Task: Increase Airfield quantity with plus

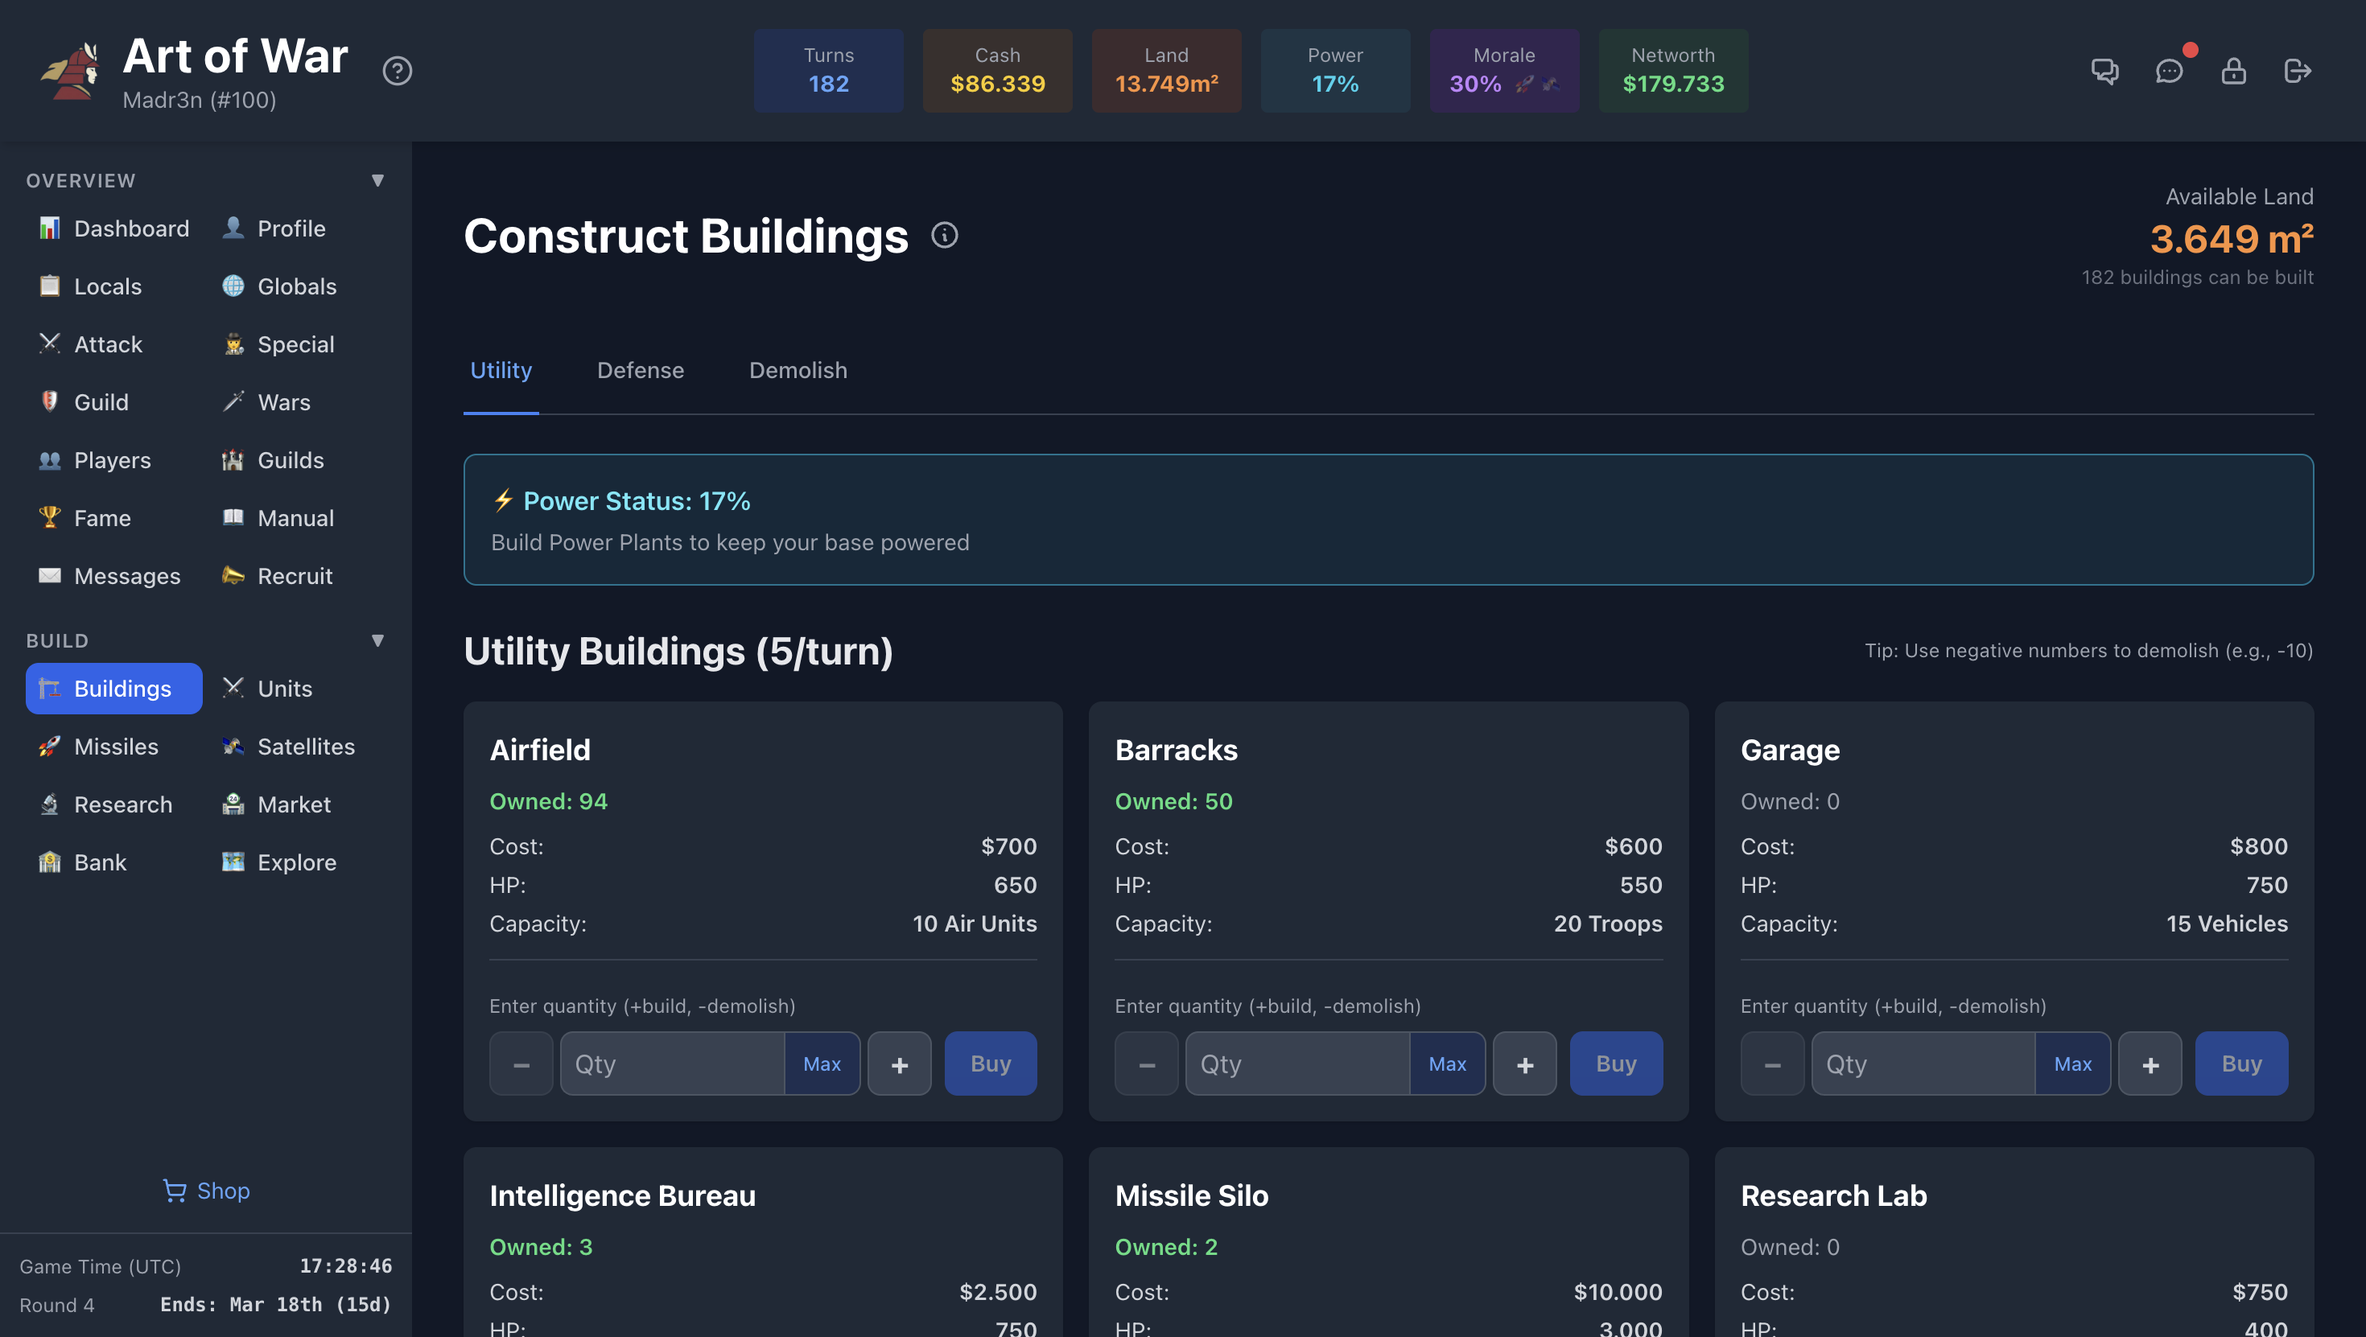Action: 899,1063
